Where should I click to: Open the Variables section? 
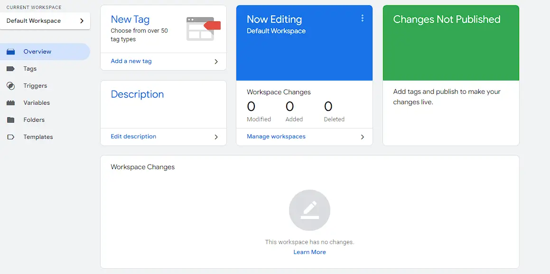45,103
